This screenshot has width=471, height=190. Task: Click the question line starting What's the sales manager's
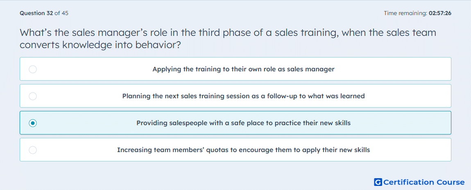click(x=228, y=32)
